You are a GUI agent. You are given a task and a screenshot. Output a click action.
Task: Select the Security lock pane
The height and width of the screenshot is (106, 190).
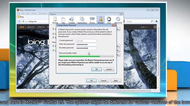101,20
